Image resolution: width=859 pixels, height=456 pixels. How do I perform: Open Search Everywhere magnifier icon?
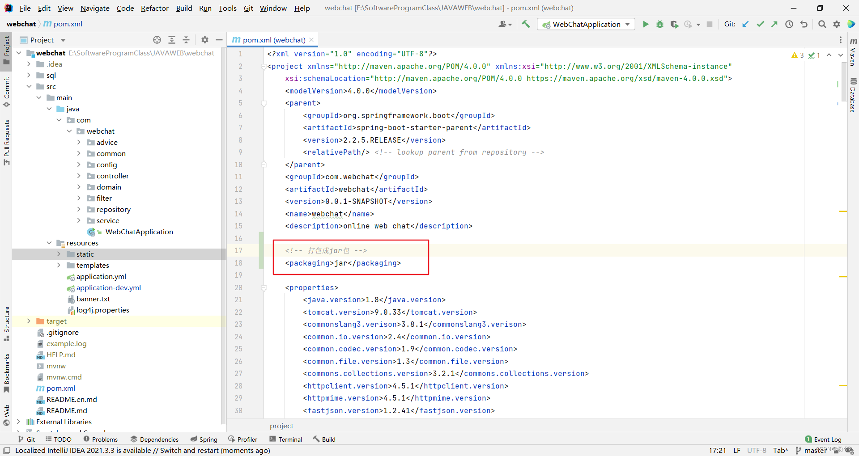tap(822, 24)
